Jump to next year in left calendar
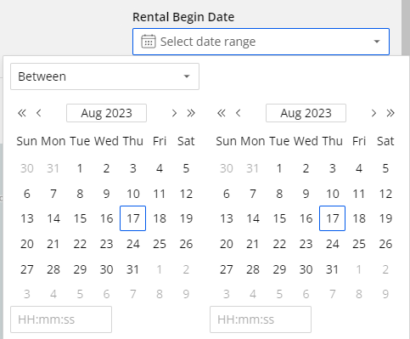The image size is (410, 339). [x=191, y=113]
